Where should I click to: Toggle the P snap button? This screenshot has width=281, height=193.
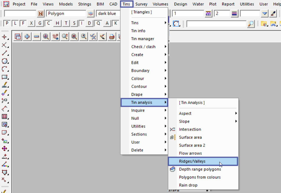[7, 23]
